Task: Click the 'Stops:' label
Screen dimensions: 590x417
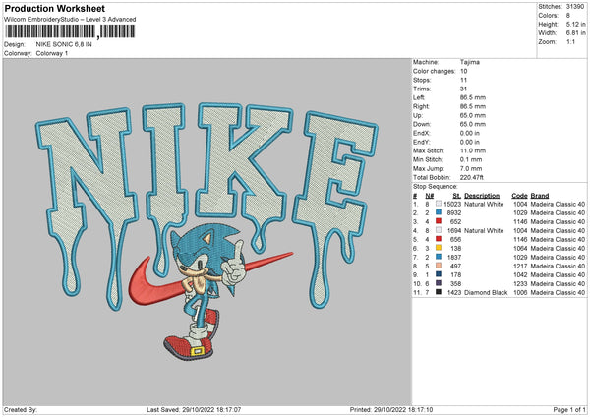Action: [x=422, y=80]
